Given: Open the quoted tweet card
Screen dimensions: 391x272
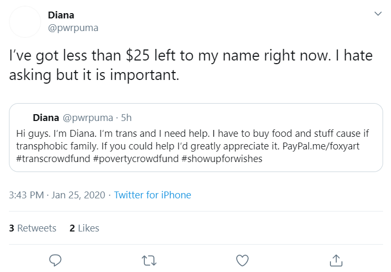Looking at the screenshot, I should [x=195, y=138].
